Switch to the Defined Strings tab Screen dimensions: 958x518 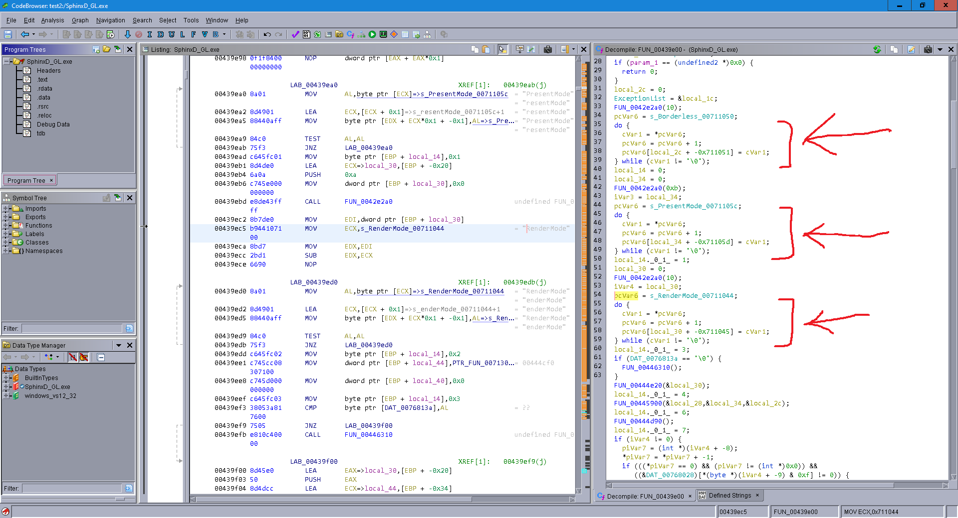click(x=729, y=496)
